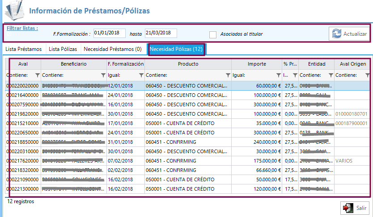Open filter icon in Aval column
This screenshot has width=373, height=217.
[x=38, y=75]
